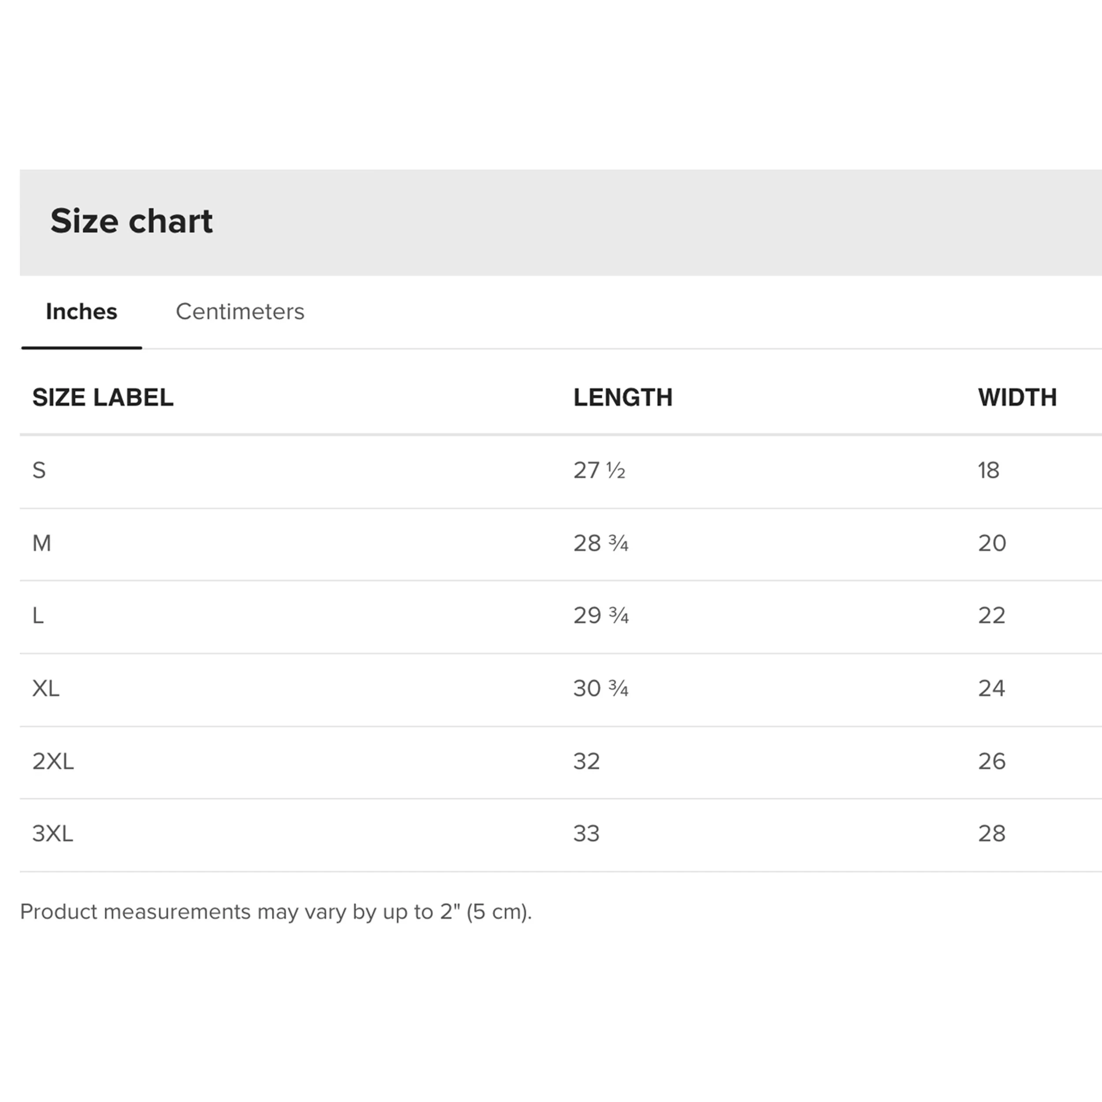Select the XL size row label
Image resolution: width=1102 pixels, height=1102 pixels.
coord(46,689)
